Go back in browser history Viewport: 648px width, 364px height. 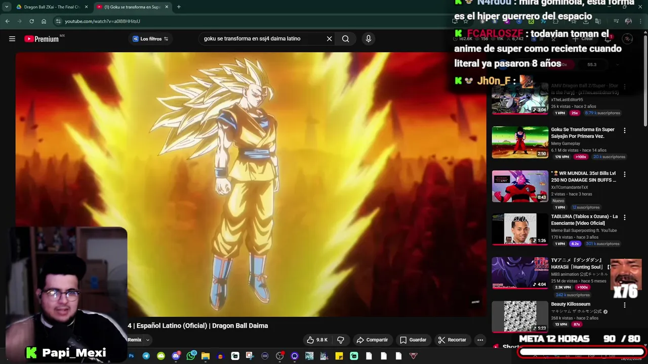[x=8, y=21]
